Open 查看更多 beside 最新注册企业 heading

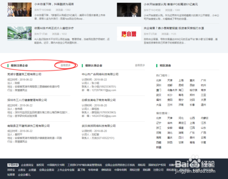pyautogui.click(x=66, y=65)
